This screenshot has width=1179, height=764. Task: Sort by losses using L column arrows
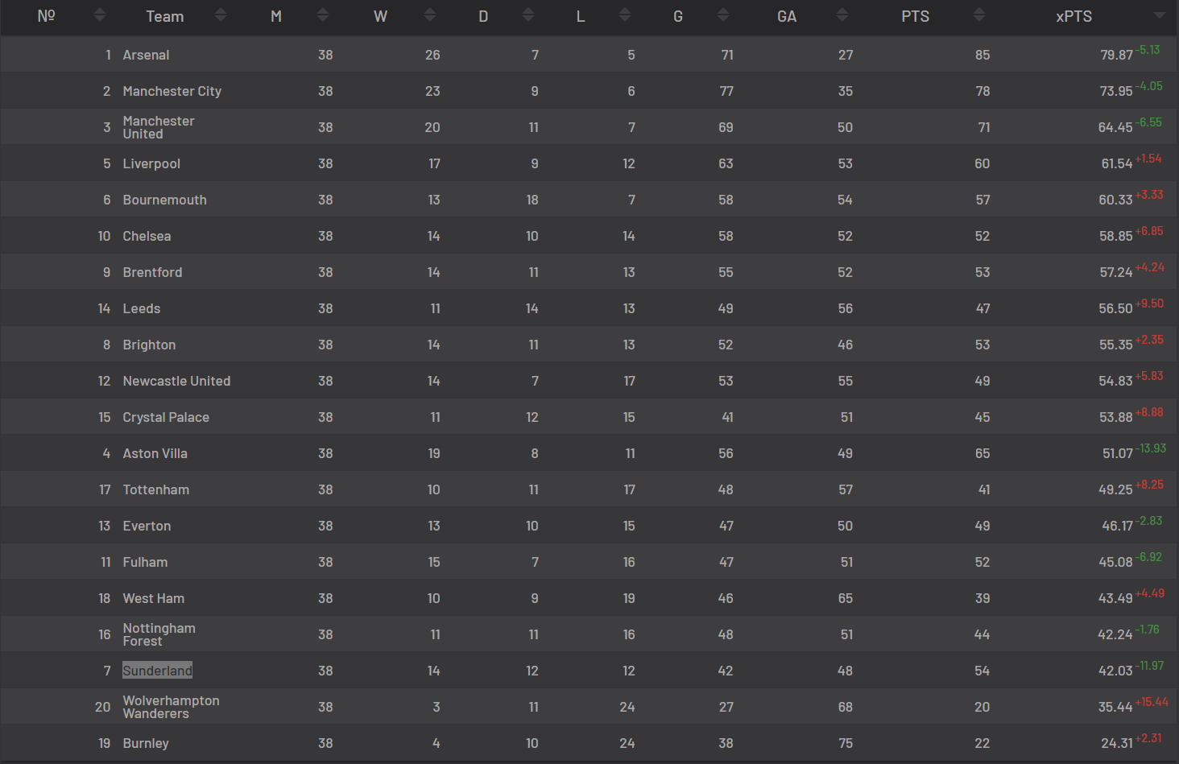pos(625,14)
